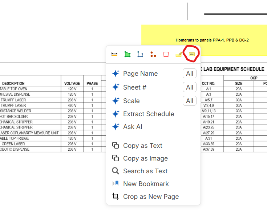267x221 pixels.
Task: Create a New Bookmark from the menu
Action: tap(146, 184)
